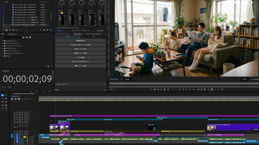Open first mixer channel automation mode dropdown
259x145 pixels.
pos(61,10)
